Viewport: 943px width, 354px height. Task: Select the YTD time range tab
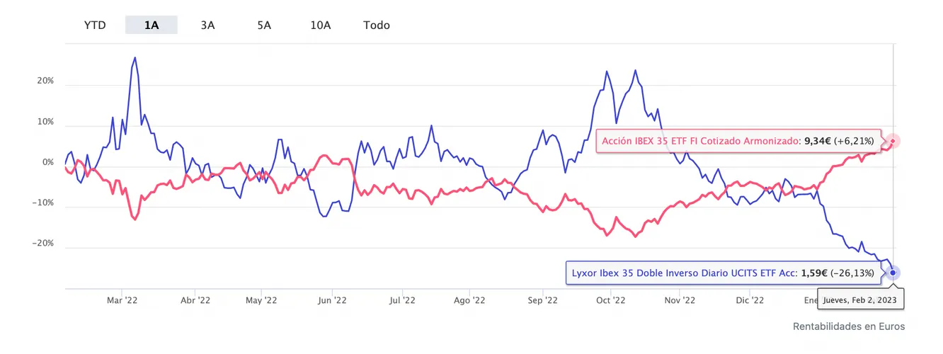pos(95,25)
